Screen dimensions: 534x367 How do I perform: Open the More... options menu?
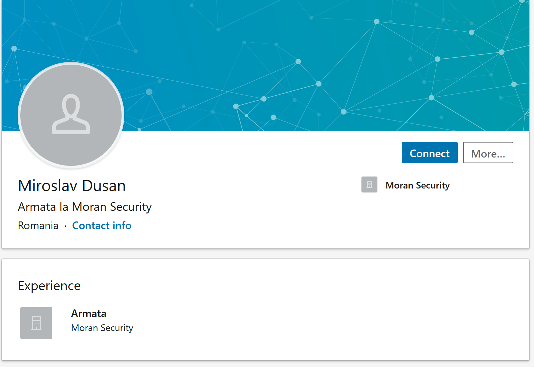(x=488, y=153)
